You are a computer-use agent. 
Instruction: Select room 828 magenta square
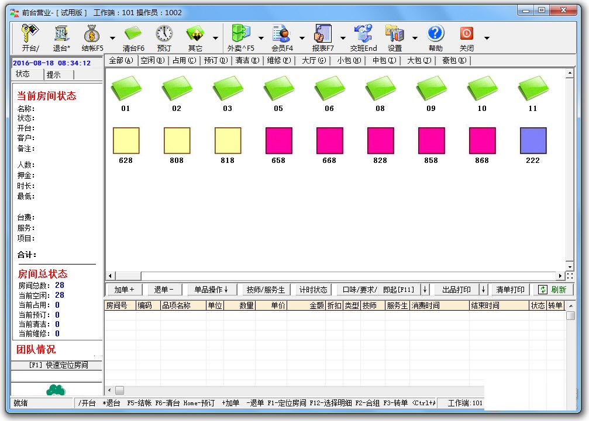381,141
